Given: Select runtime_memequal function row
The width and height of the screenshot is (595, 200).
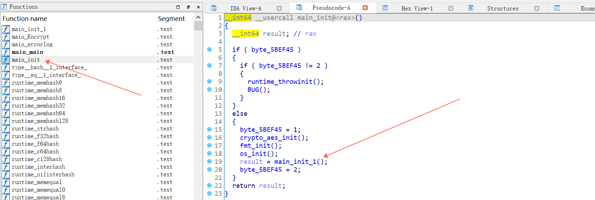Looking at the screenshot, I should pos(97,182).
